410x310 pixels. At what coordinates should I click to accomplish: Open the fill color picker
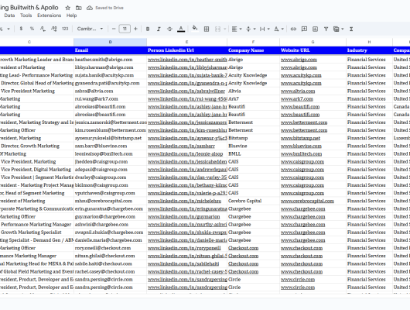pos(194,29)
